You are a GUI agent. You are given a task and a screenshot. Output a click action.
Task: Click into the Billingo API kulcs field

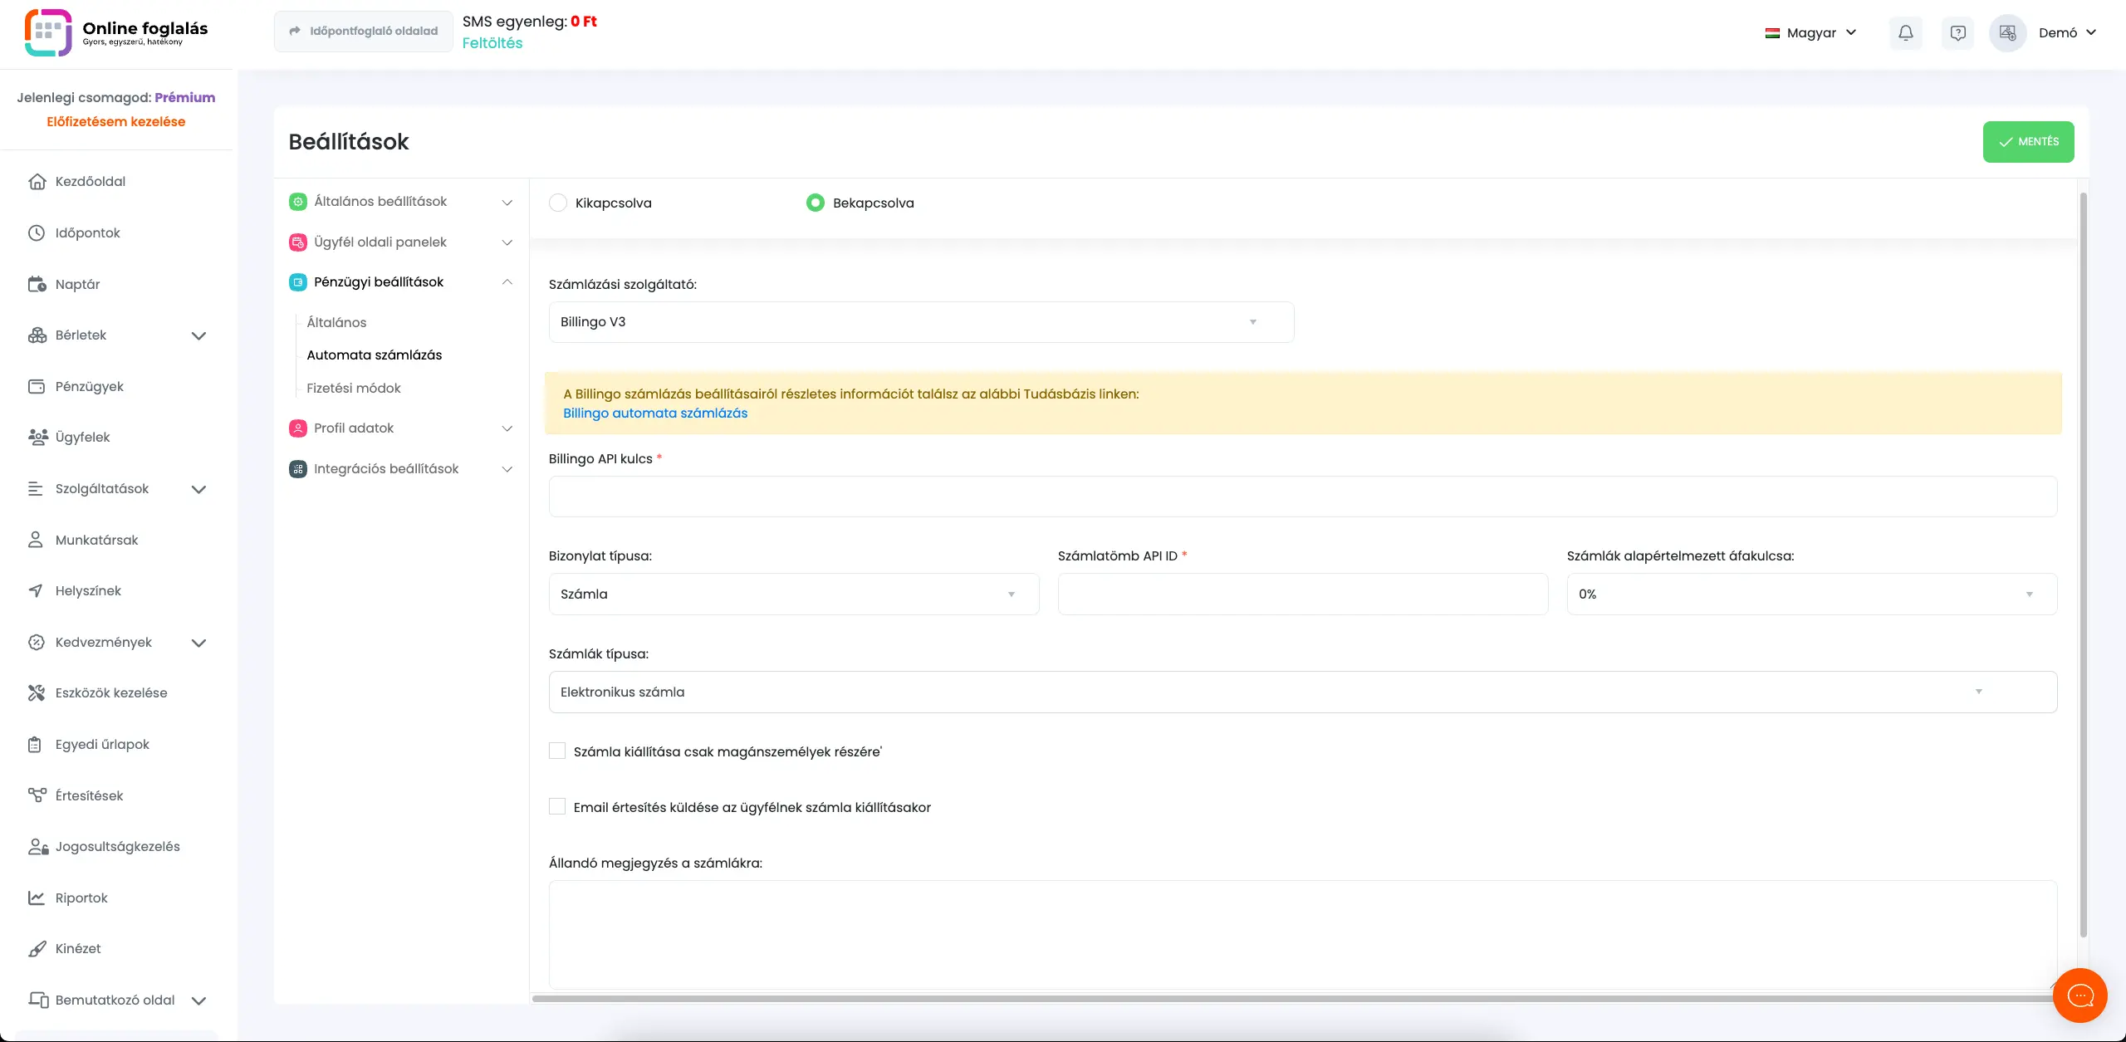point(1302,497)
